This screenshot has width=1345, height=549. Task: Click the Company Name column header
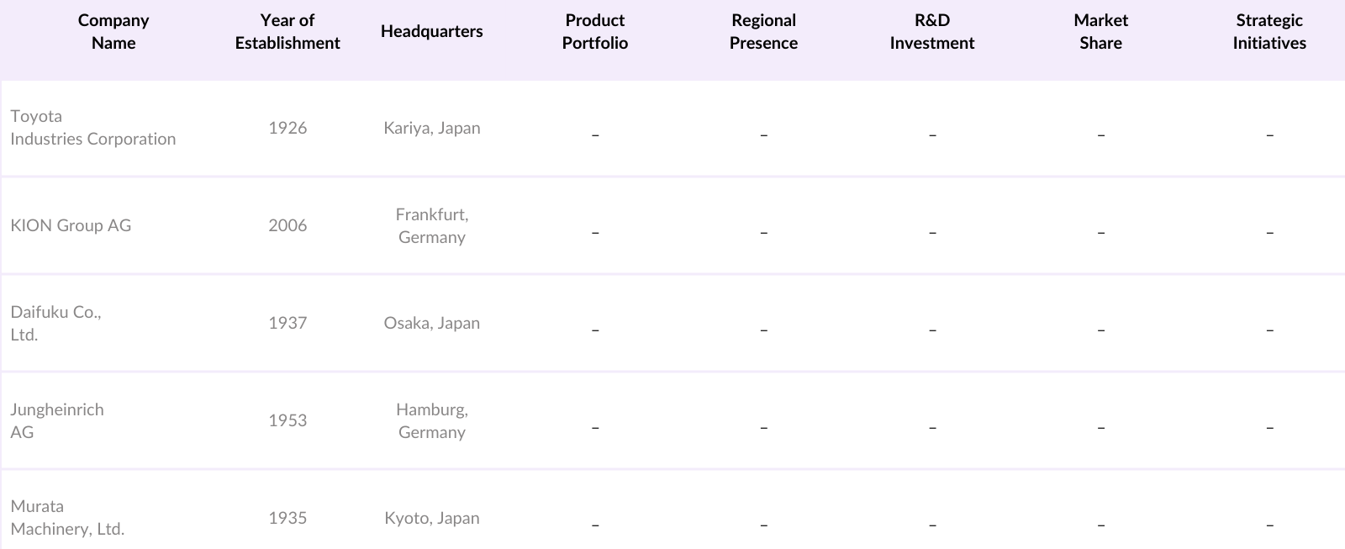[113, 32]
